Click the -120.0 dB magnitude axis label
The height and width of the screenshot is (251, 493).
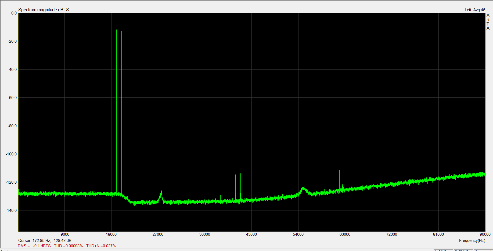pyautogui.click(x=11, y=182)
